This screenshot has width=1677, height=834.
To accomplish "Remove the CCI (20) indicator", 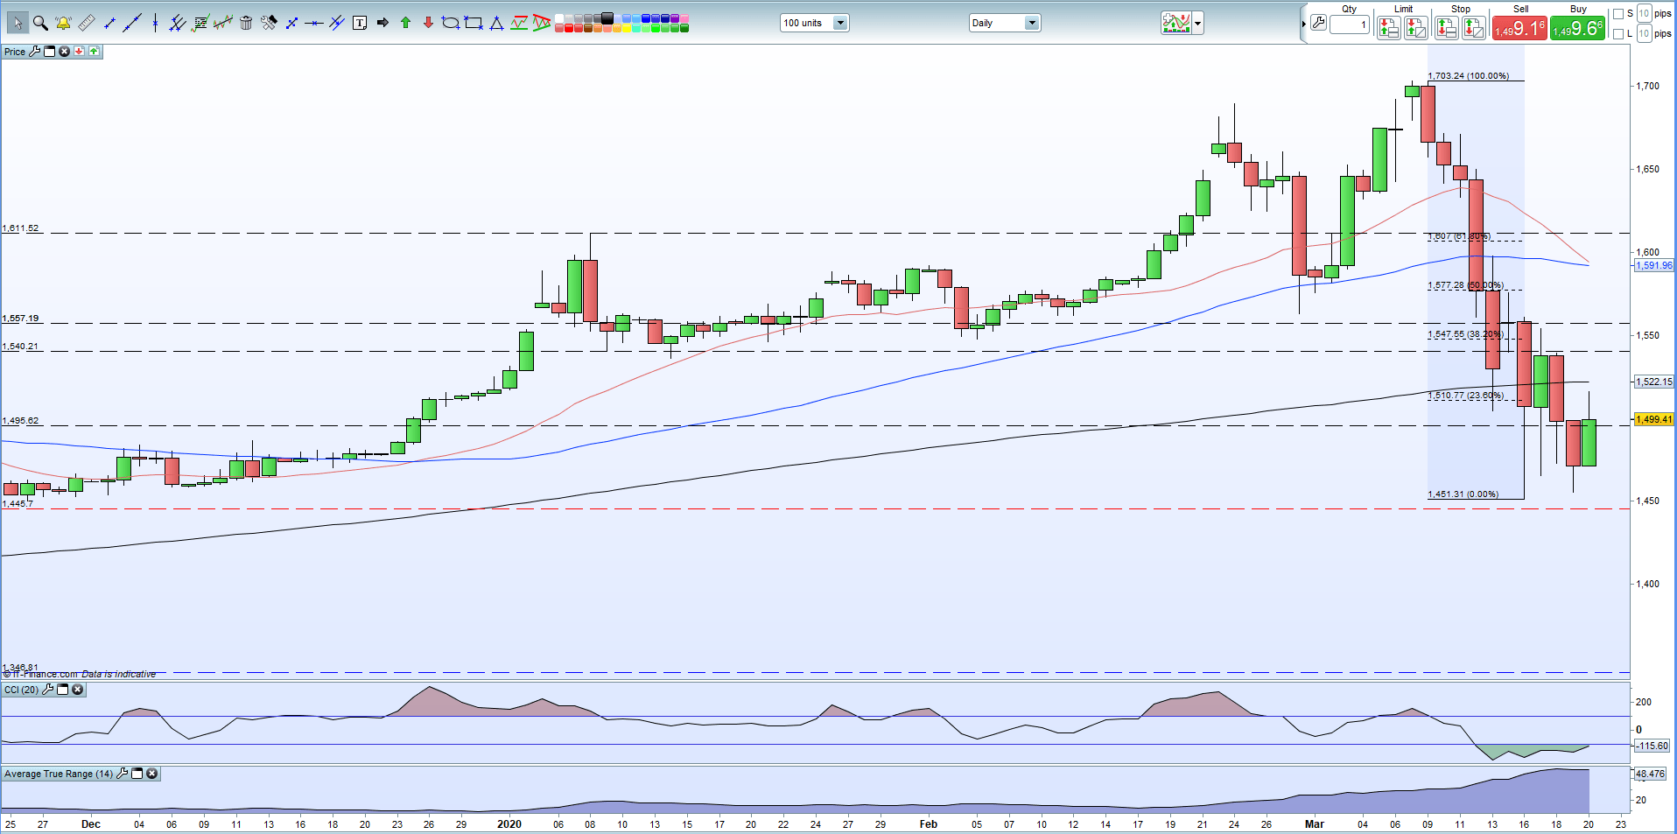I will click(77, 690).
